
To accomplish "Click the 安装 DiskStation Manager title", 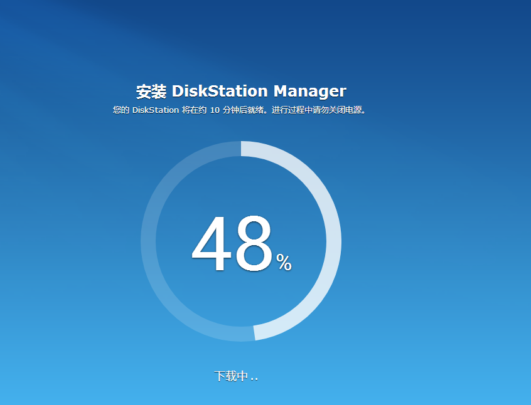I will point(241,92).
